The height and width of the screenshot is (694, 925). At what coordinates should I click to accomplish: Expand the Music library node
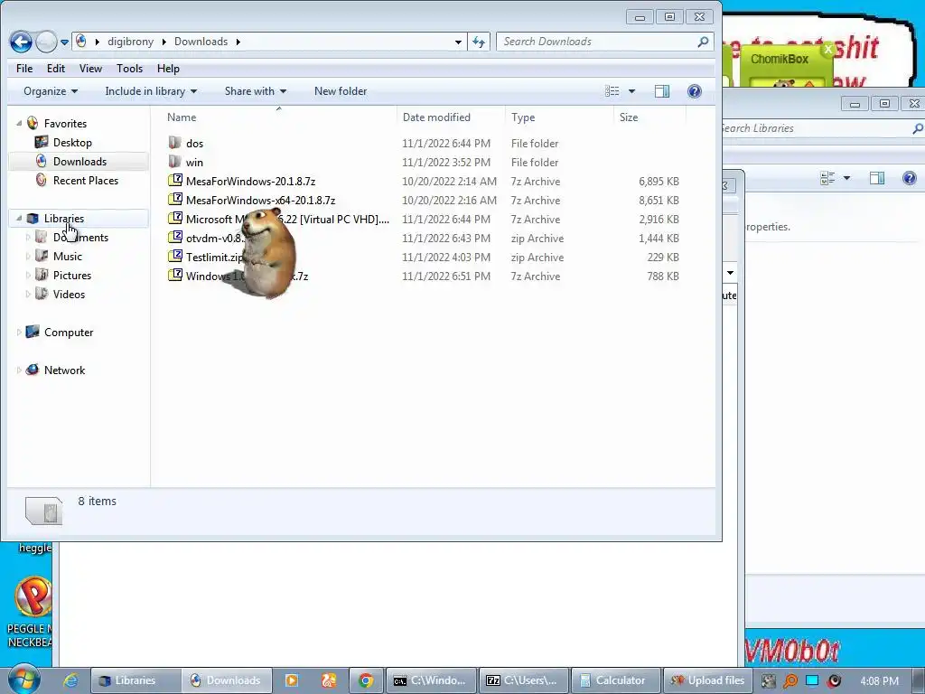(28, 256)
